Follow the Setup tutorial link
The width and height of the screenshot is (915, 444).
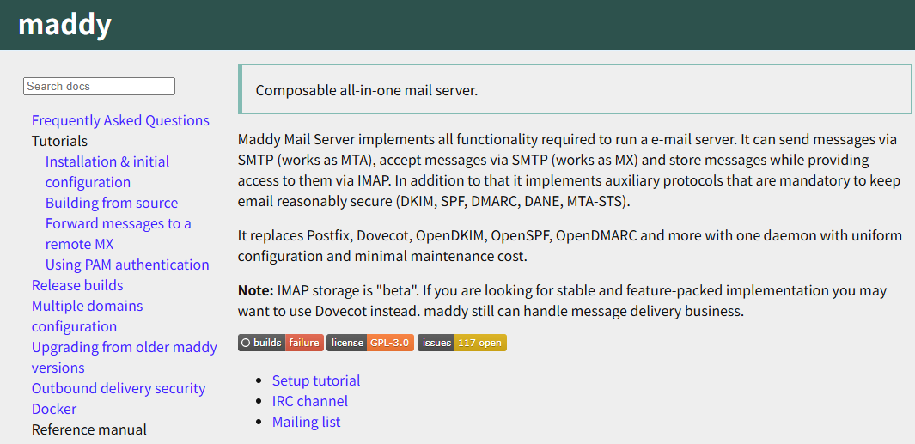[316, 380]
